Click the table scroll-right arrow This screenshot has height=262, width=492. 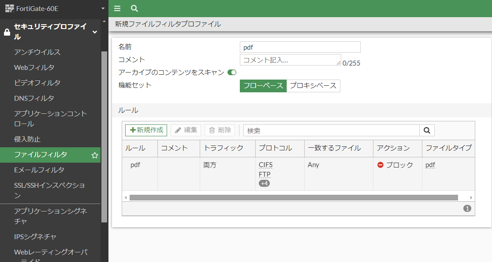point(471,197)
